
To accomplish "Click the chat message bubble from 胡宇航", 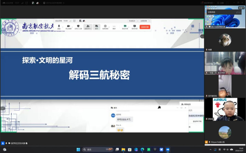I will tap(125, 119).
